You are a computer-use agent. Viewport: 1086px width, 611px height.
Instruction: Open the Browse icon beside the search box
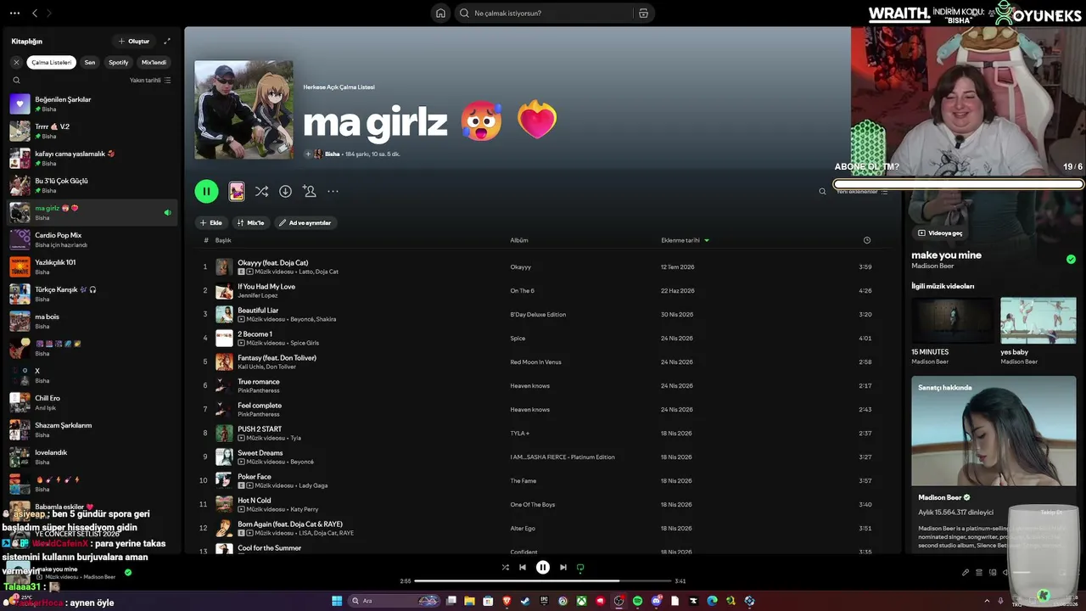click(x=643, y=13)
